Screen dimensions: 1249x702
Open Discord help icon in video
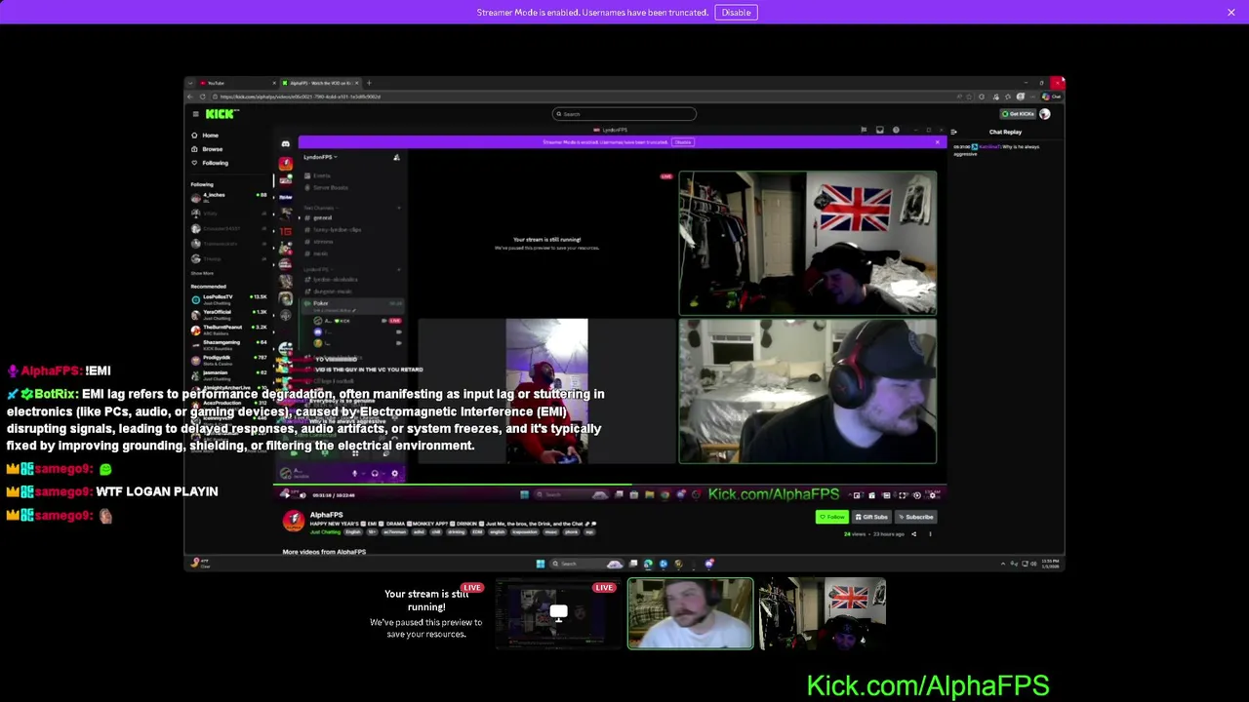[x=896, y=130]
